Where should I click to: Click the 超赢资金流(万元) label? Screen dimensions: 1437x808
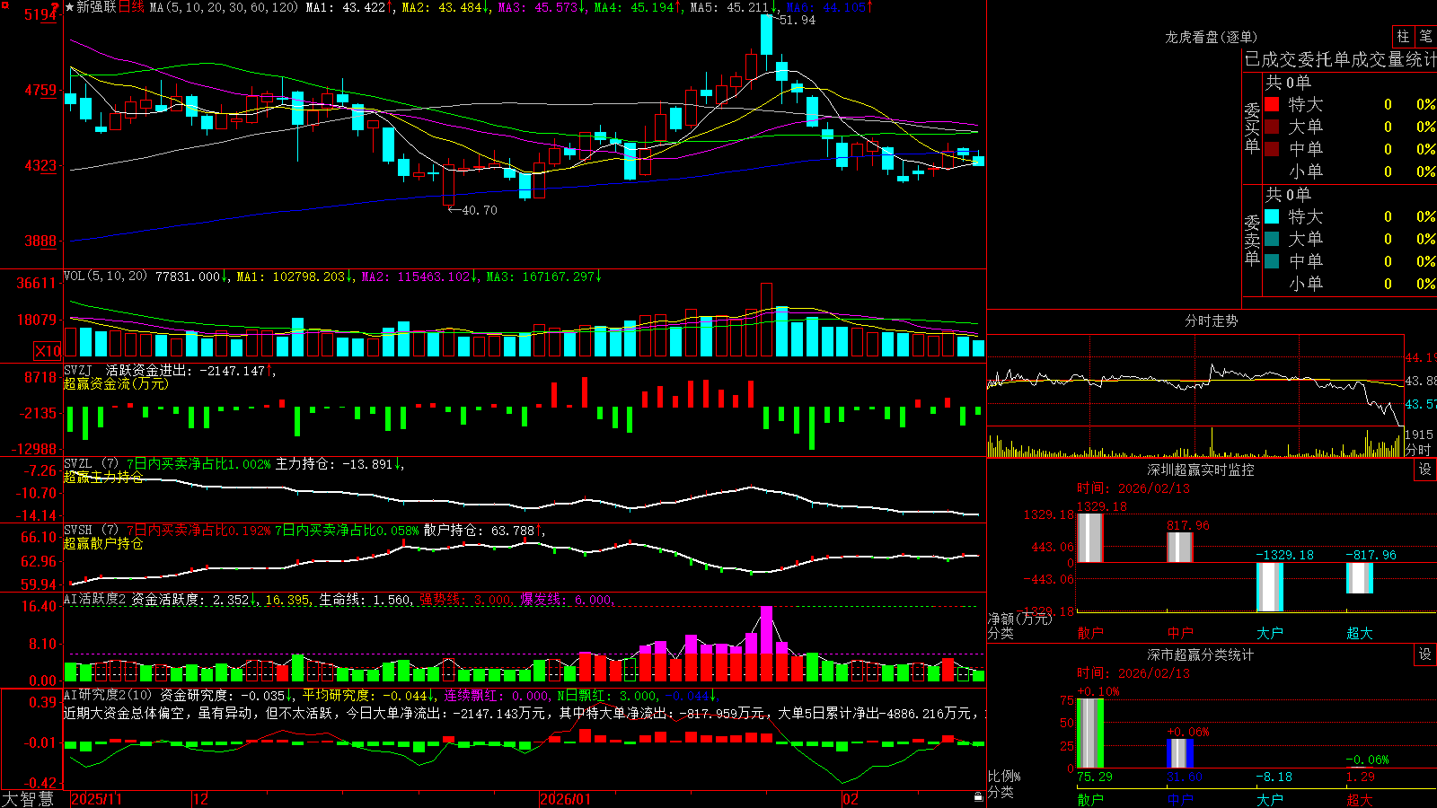pyautogui.click(x=116, y=383)
